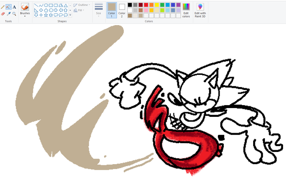Screen dimensions: 286x180
Task: Choose the Six-point star shape
Action: (x=51, y=15)
